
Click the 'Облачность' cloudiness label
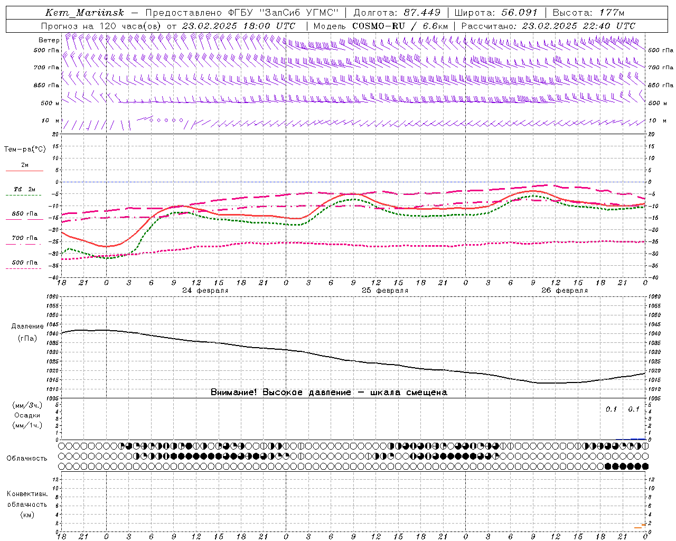coord(27,458)
